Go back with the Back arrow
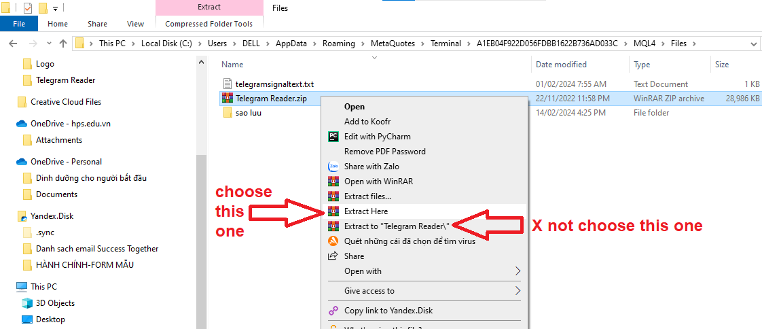Viewport: 762px width, 329px height. (x=14, y=44)
